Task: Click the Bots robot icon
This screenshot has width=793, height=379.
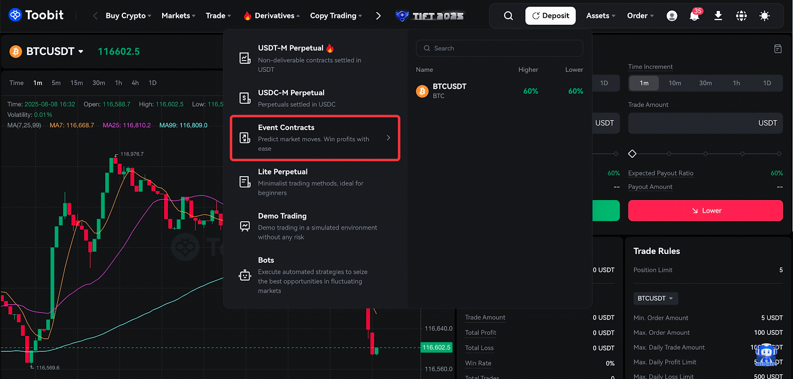Action: 245,275
